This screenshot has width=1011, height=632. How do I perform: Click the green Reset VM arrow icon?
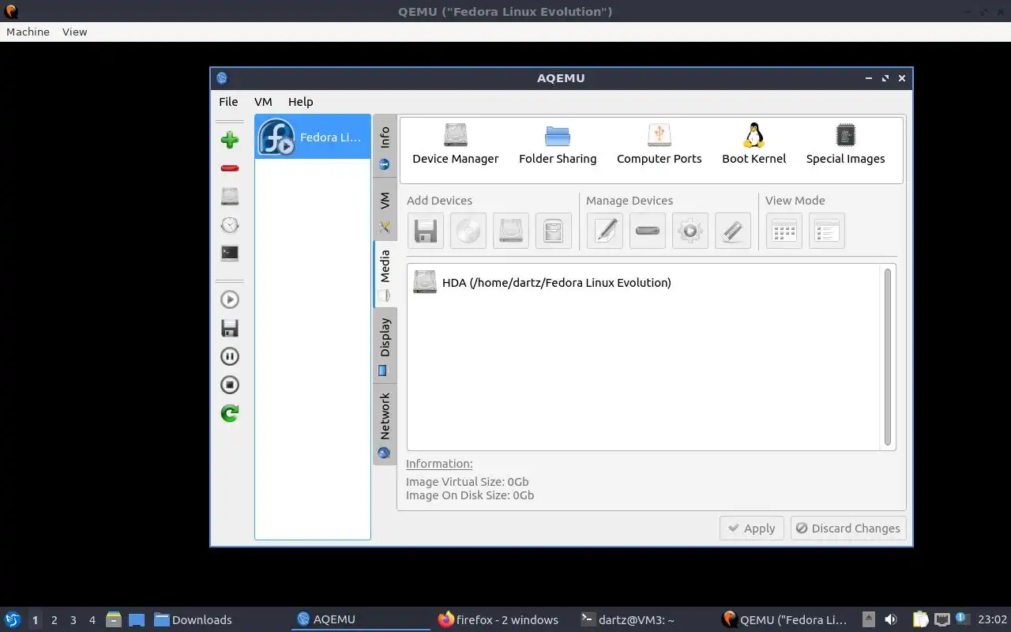click(230, 413)
